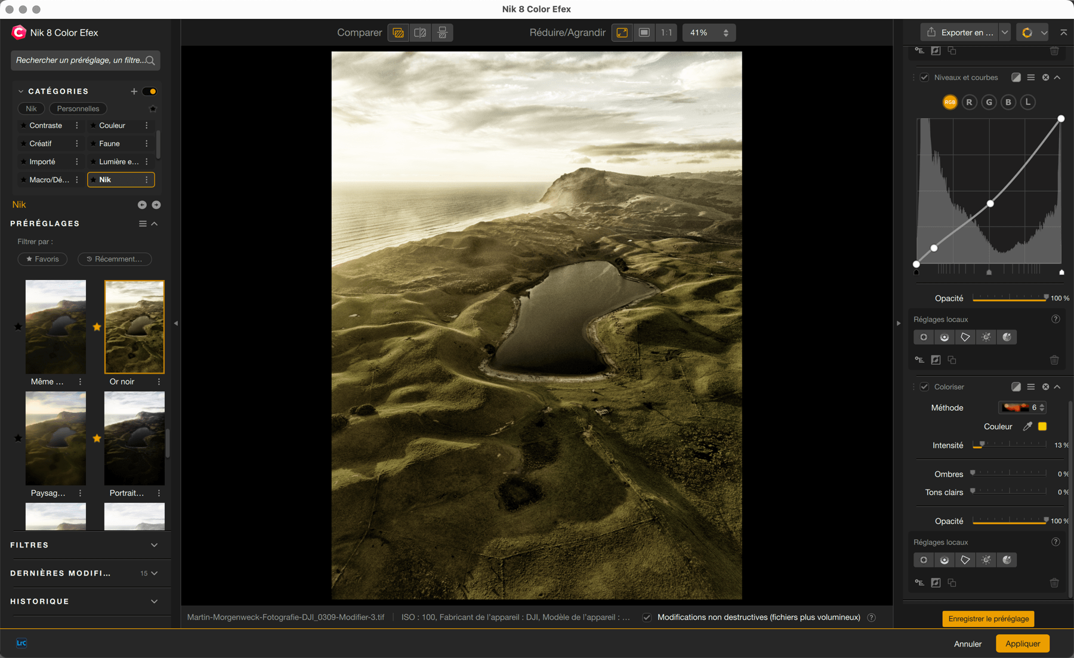This screenshot has width=1074, height=658.
Task: Switch to Personnelles categories tab
Action: (78, 109)
